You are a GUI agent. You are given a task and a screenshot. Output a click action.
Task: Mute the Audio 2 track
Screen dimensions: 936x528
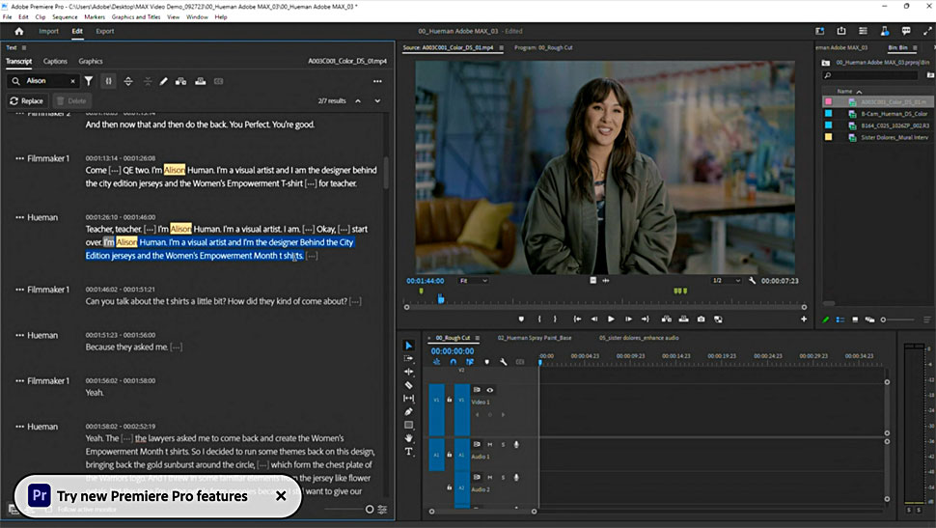tap(489, 477)
